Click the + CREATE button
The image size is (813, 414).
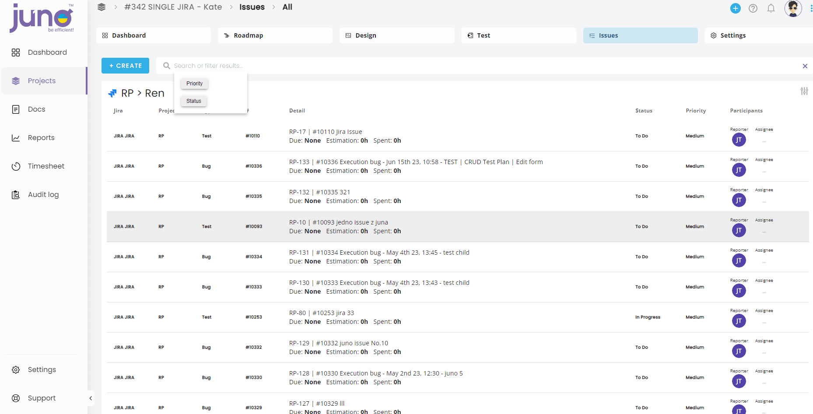[125, 66]
